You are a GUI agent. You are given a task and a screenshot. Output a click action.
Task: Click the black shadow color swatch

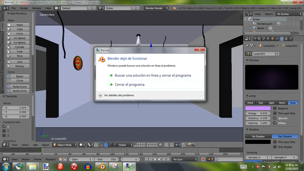tap(258, 142)
